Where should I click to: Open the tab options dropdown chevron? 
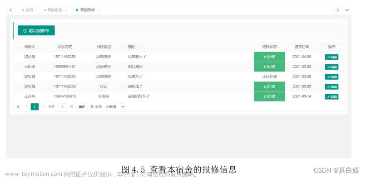[x=347, y=10]
